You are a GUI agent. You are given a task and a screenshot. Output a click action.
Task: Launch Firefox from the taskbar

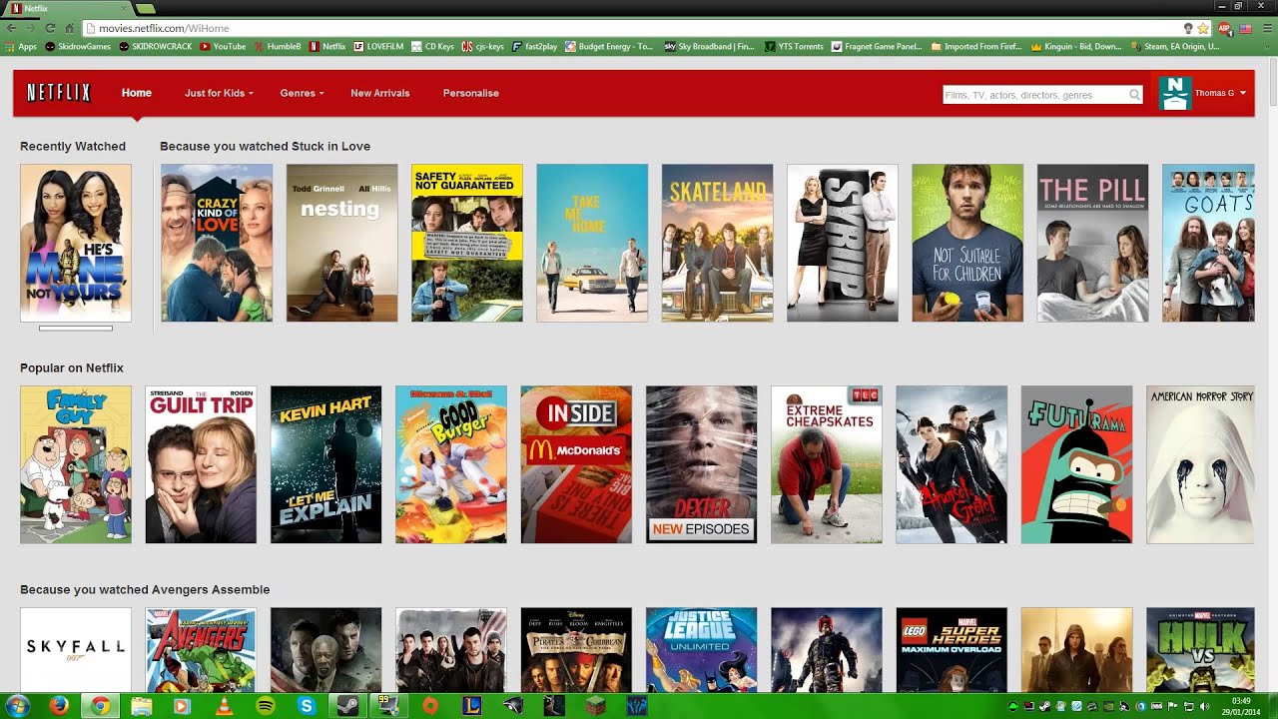[59, 706]
